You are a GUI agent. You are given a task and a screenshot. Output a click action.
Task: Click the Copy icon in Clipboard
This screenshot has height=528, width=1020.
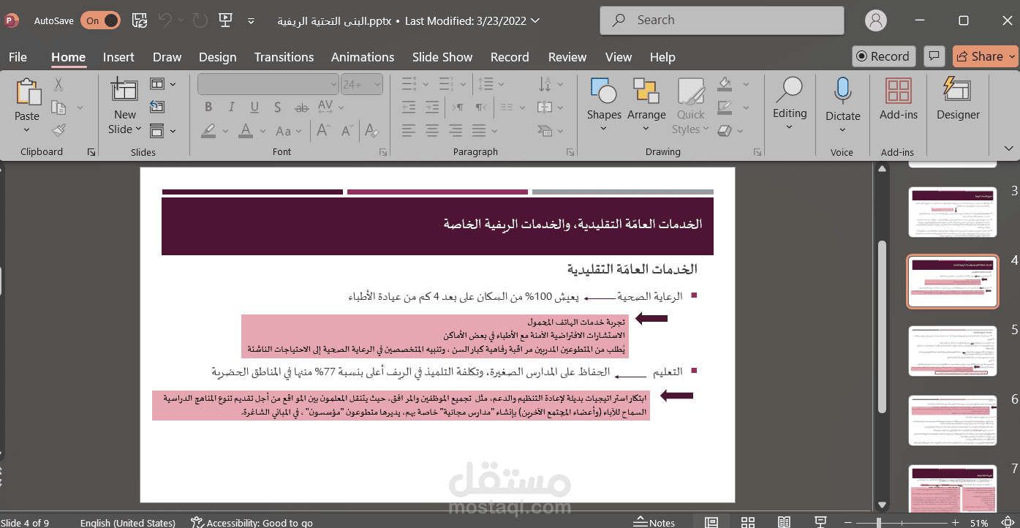click(58, 108)
